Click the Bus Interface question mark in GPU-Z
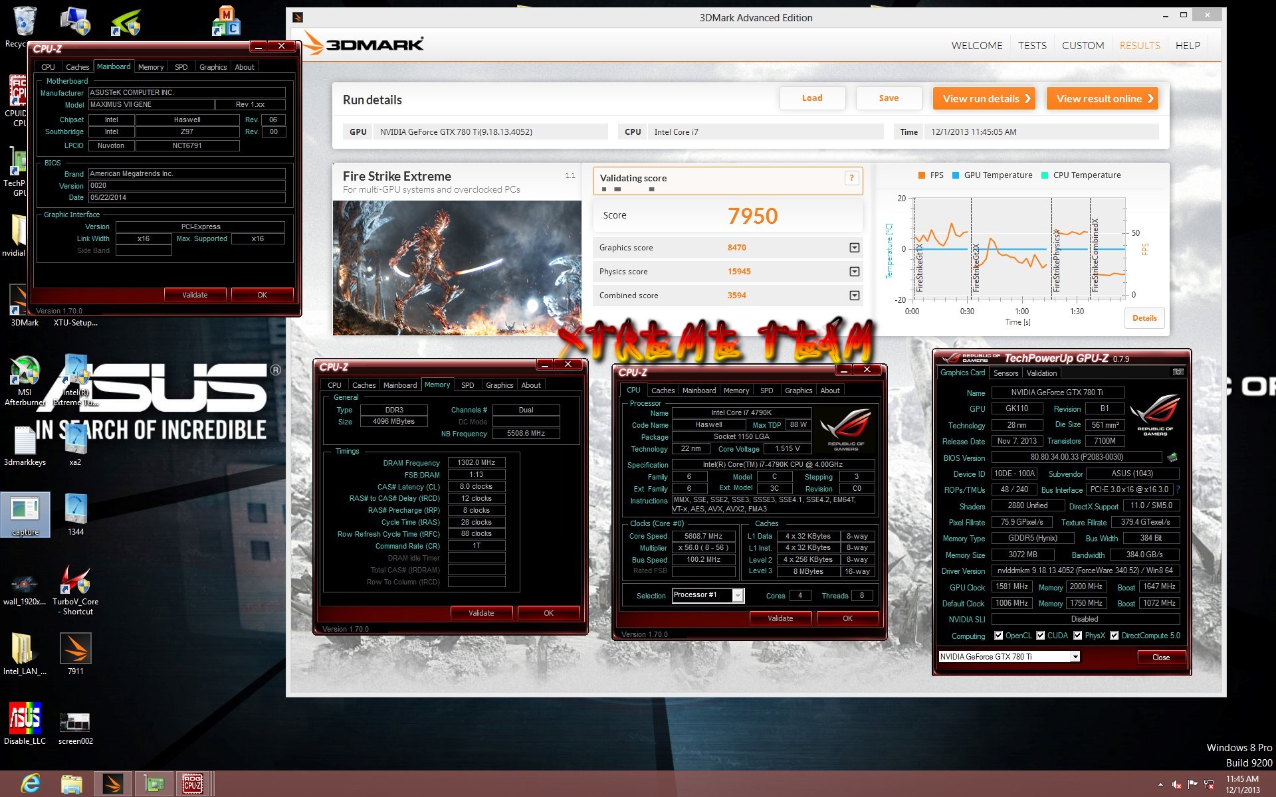The width and height of the screenshot is (1276, 797). [1178, 489]
